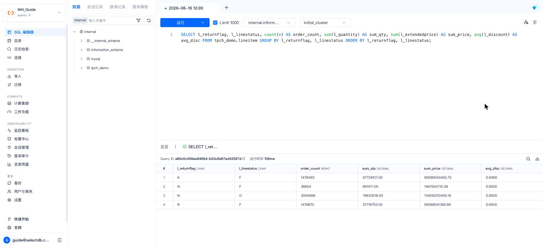543x248 pixels.
Task: Select cell value 56568041380.90
Action: (437, 204)
